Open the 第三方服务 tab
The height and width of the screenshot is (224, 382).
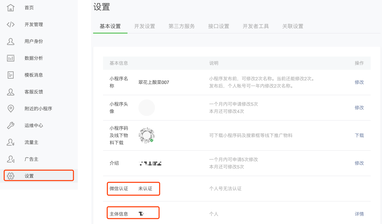pos(182,26)
